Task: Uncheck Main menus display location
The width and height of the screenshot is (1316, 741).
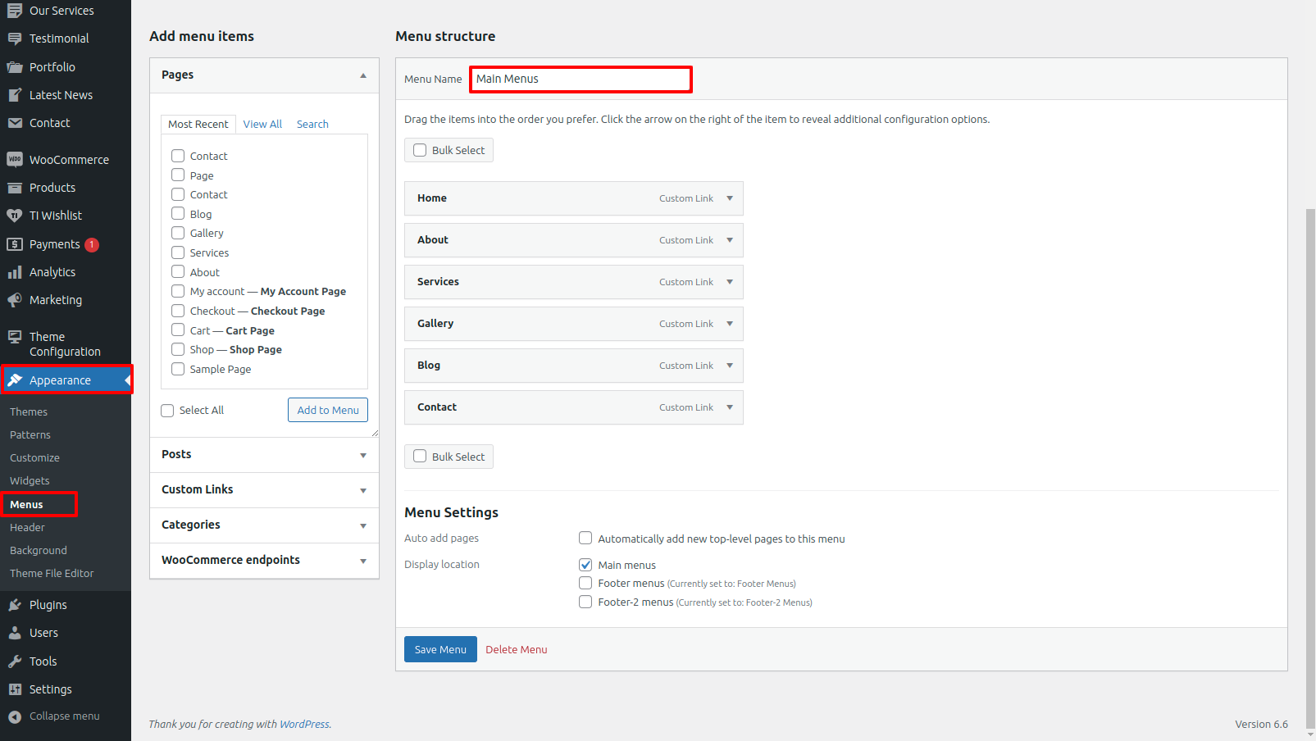Action: point(585,565)
